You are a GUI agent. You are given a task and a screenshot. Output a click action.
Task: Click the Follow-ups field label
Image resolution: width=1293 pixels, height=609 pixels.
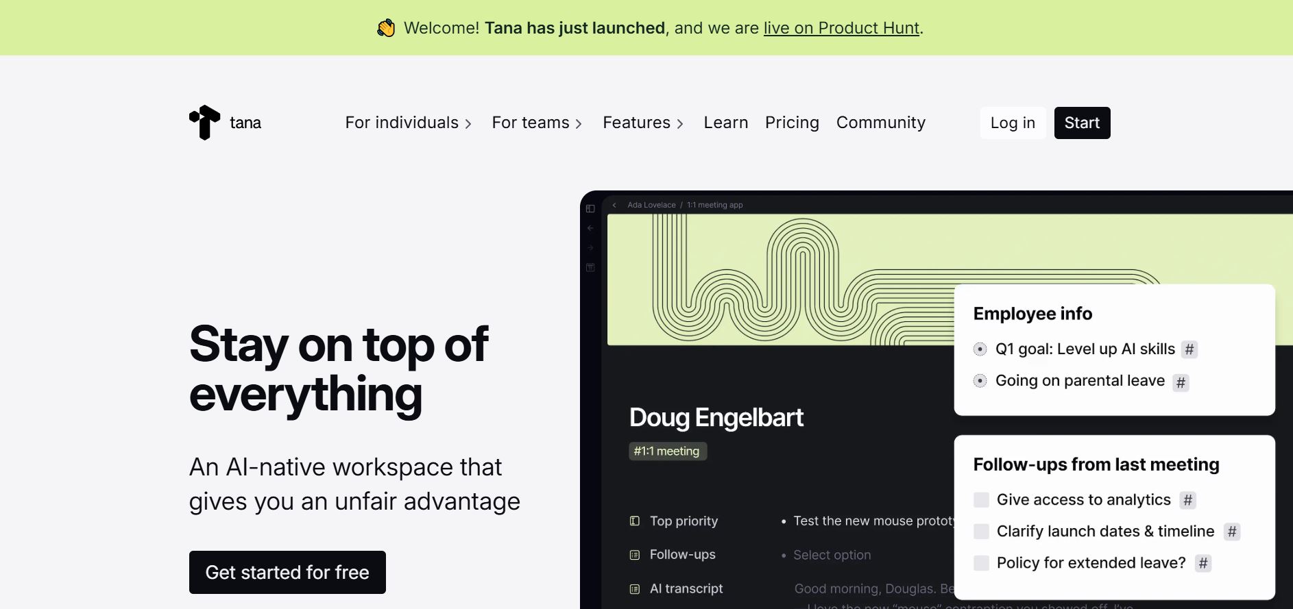click(682, 555)
